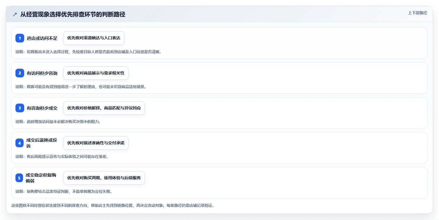The height and width of the screenshot is (220, 439).
Task: Click 优先核对描述准确性与交付承诺 box
Action: (96, 143)
